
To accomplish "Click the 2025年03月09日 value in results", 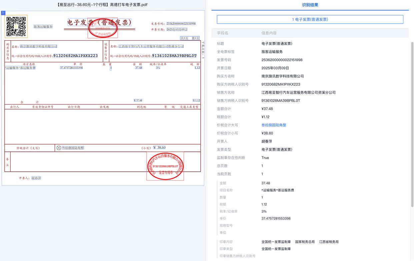I will [x=275, y=68].
